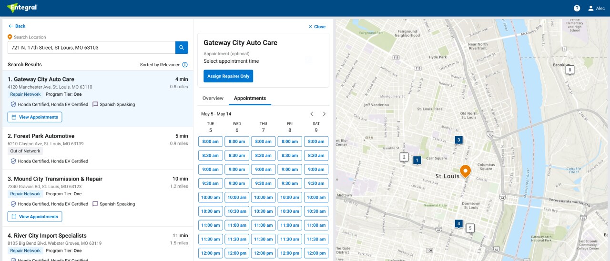This screenshot has height=261, width=610.
Task: Click Assign Repairer Only button
Action: [228, 76]
